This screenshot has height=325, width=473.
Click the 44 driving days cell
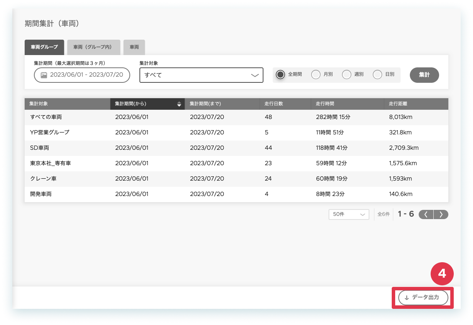268,148
